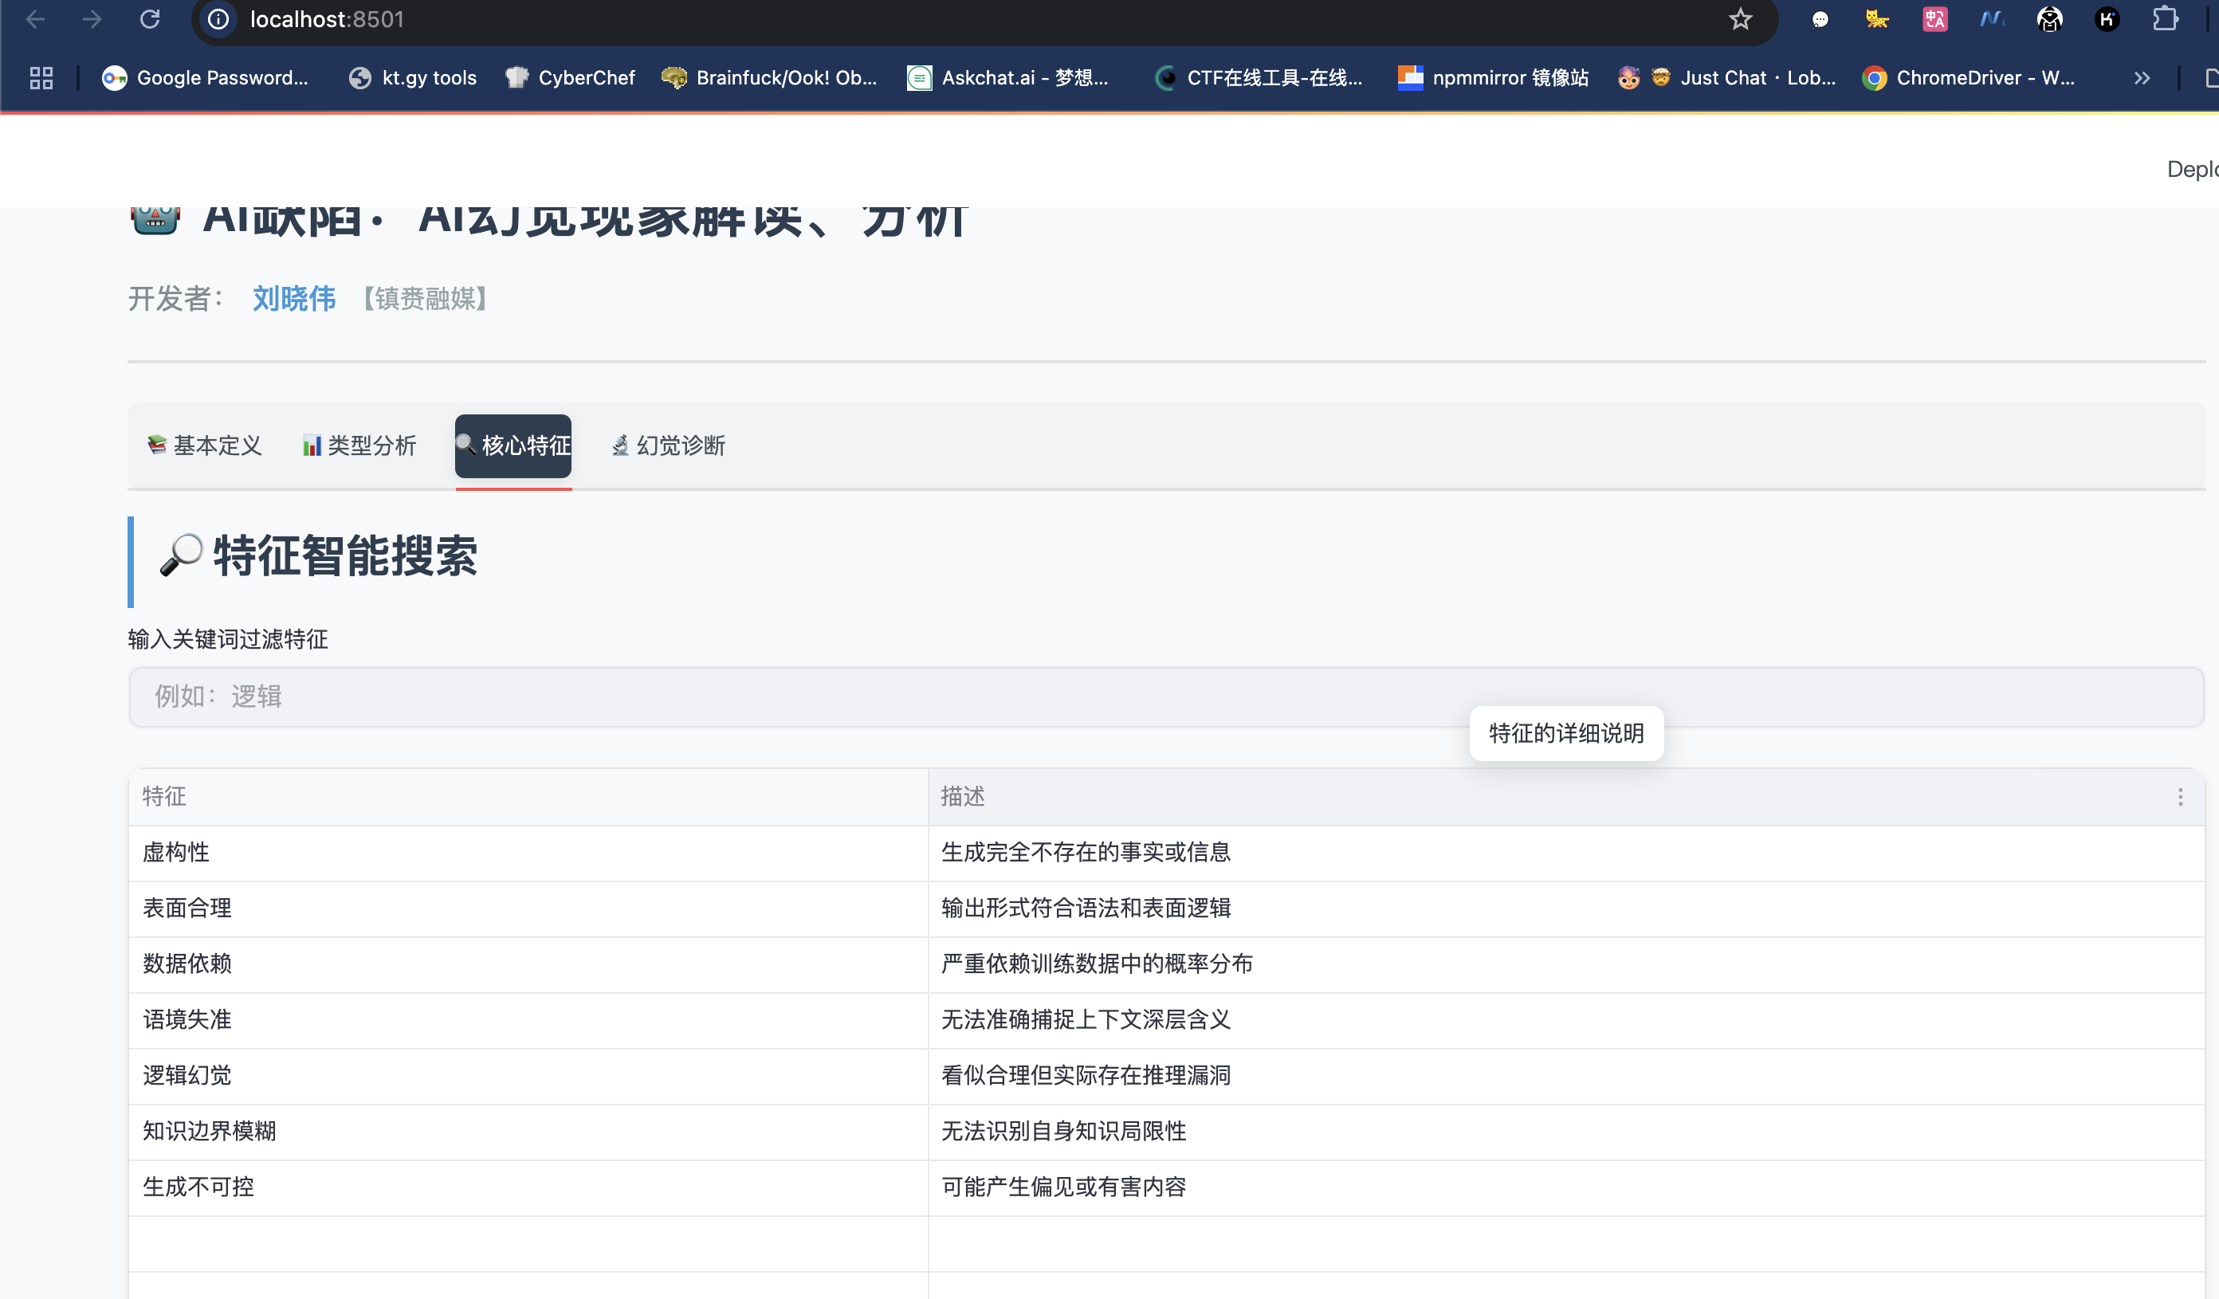Switch to the 基本定义 tab
Image resolution: width=2219 pixels, height=1299 pixels.
pyautogui.click(x=205, y=445)
